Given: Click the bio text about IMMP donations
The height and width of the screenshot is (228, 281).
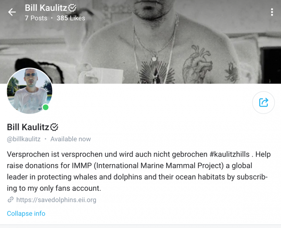Looking at the screenshot, I should (x=139, y=171).
